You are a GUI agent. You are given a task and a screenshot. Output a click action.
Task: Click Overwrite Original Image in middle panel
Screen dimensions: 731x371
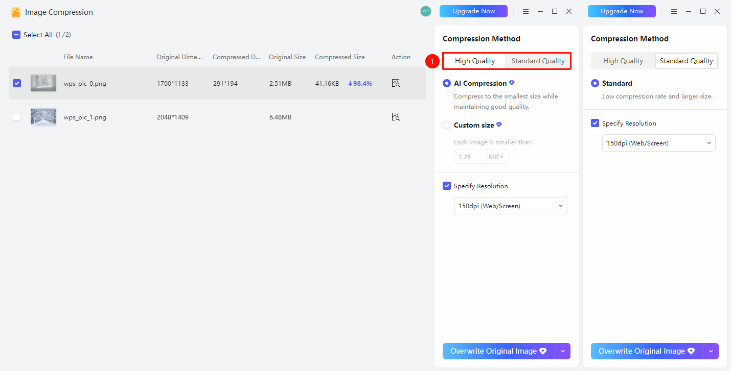coord(498,351)
